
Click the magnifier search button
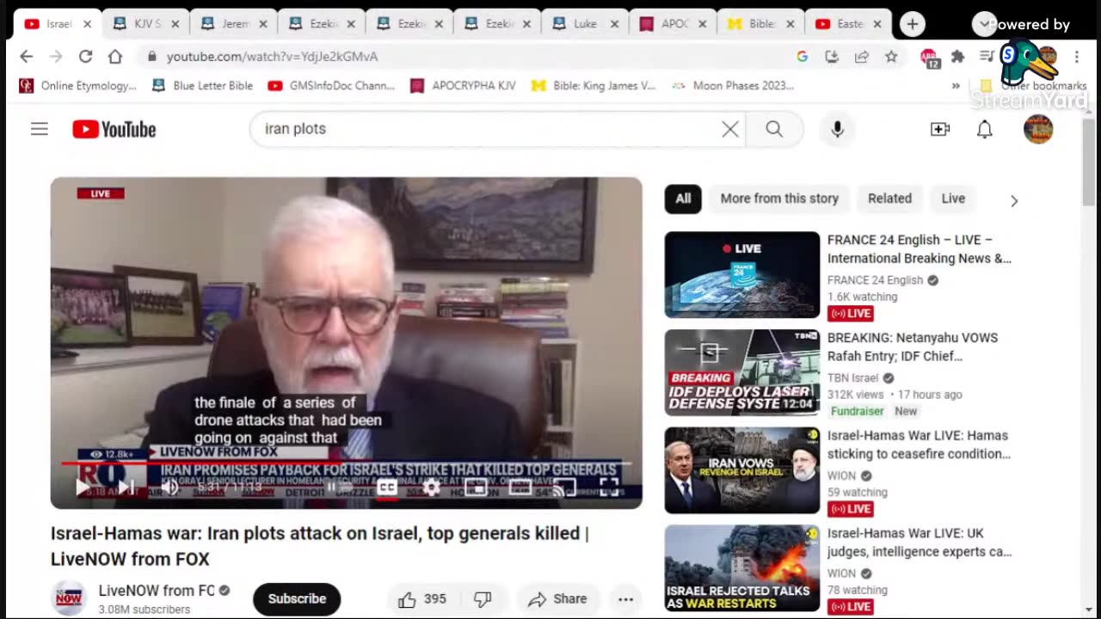tap(774, 129)
